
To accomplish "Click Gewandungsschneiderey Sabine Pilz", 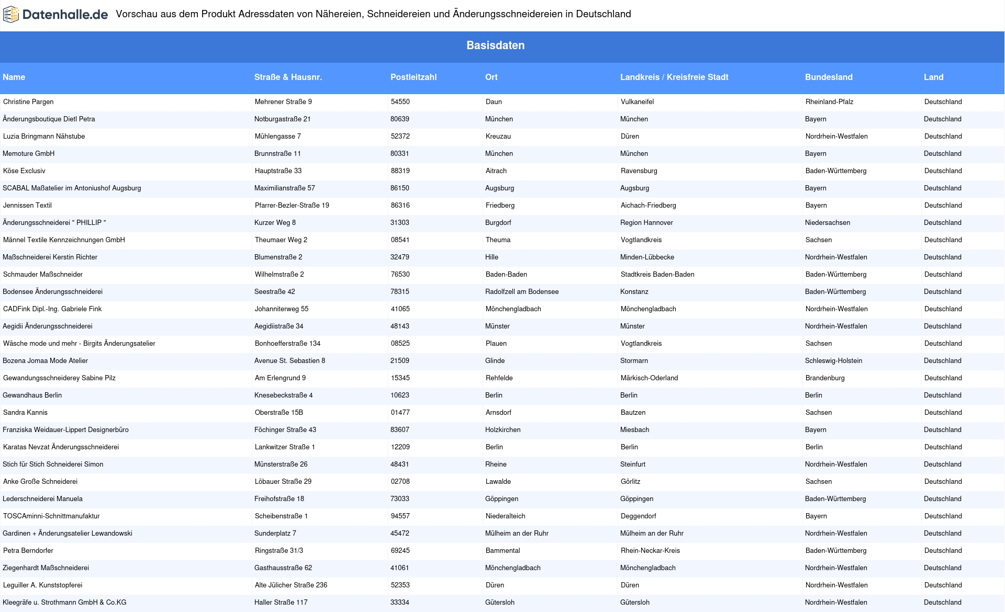I will point(59,378).
